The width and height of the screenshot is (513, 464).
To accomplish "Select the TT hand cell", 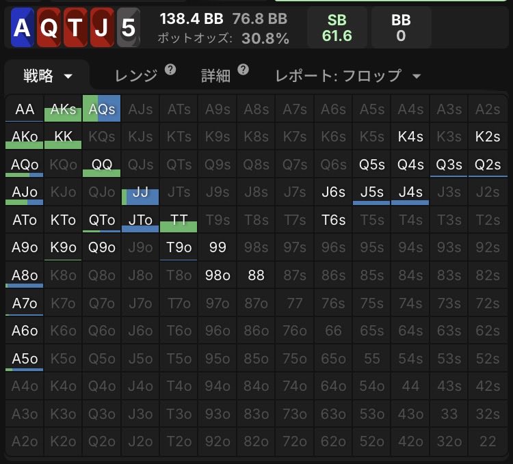I will (x=179, y=219).
